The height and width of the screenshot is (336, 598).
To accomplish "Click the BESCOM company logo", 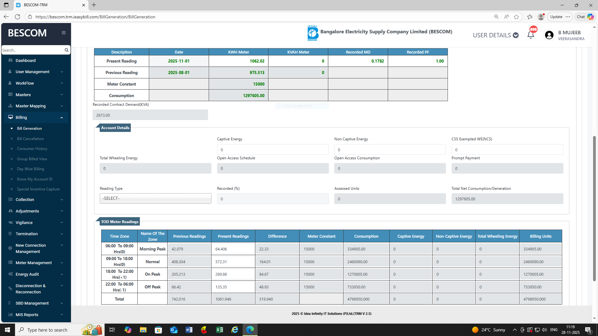I will [312, 33].
